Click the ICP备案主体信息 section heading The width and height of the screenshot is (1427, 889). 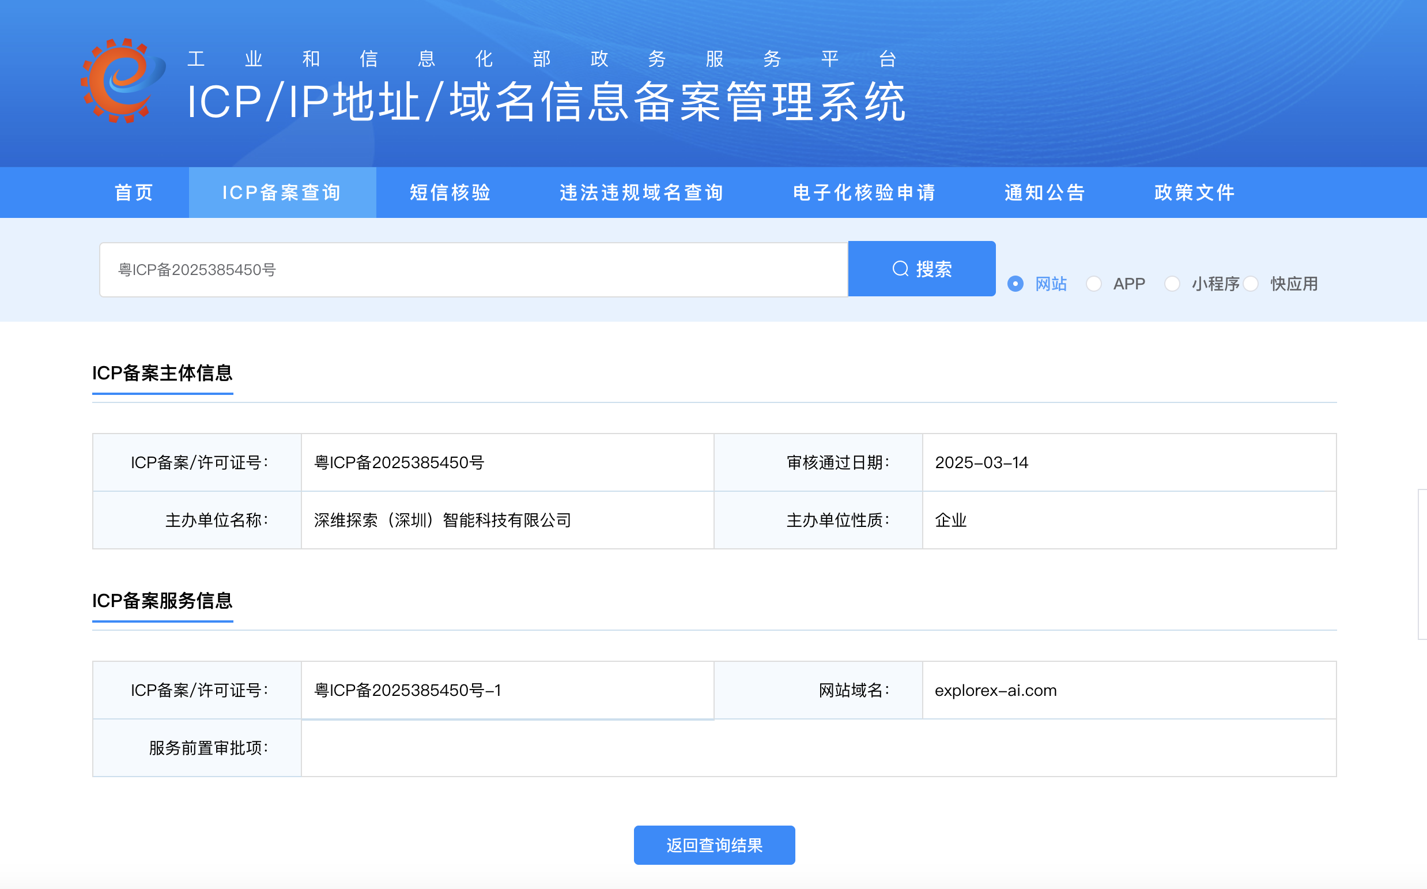pos(162,373)
